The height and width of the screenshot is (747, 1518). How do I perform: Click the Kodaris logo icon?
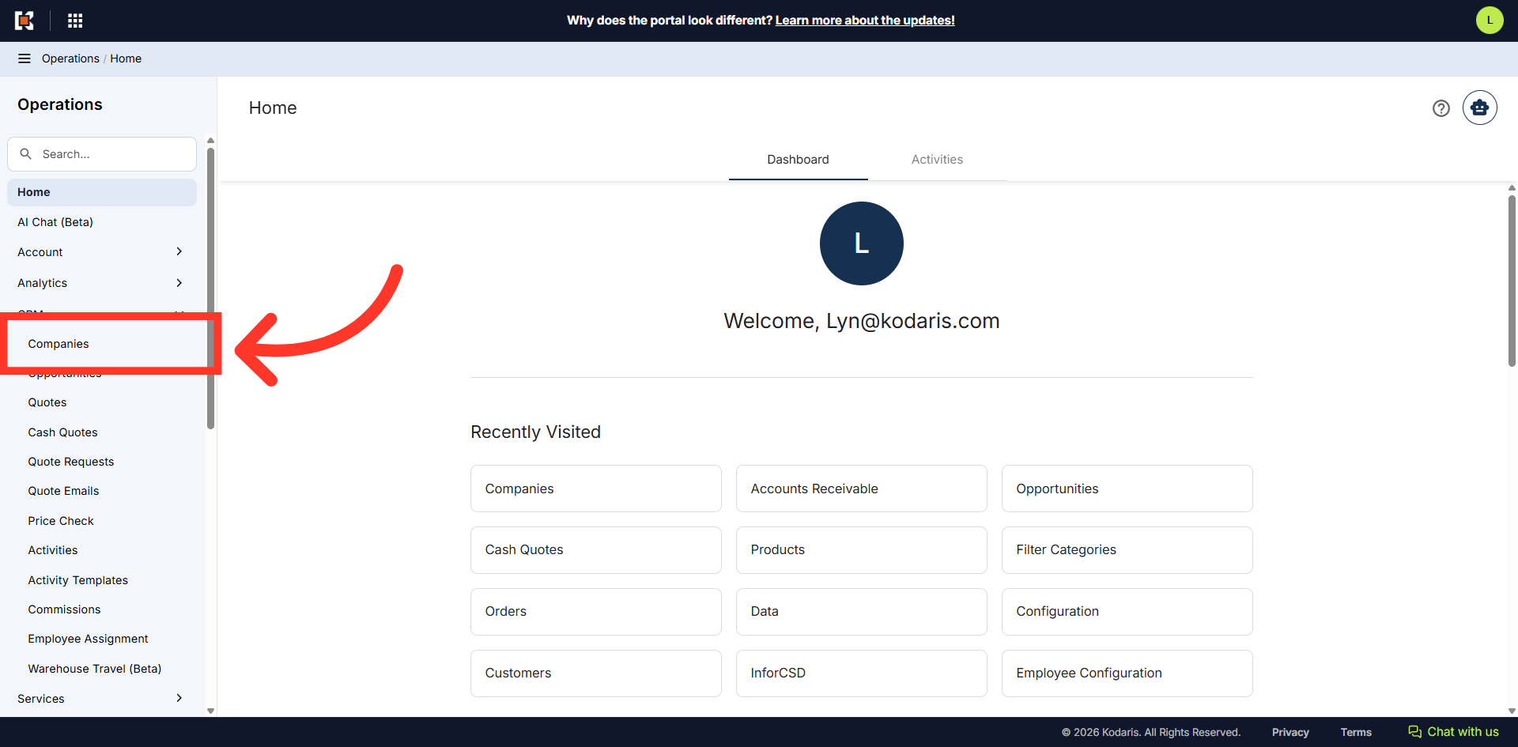(25, 21)
